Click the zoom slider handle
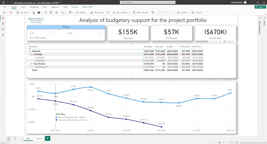 coord(220,143)
